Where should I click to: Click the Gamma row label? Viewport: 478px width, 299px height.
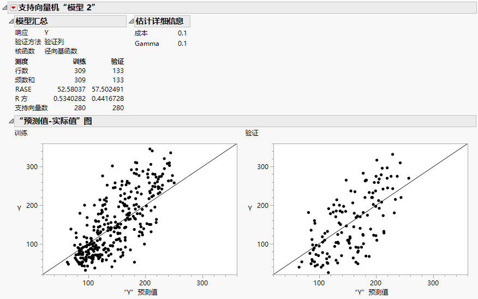click(147, 44)
